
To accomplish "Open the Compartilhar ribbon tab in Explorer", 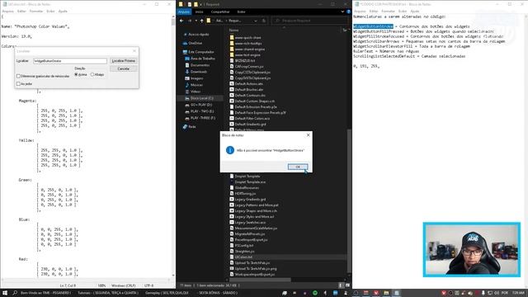I will click(220, 12).
